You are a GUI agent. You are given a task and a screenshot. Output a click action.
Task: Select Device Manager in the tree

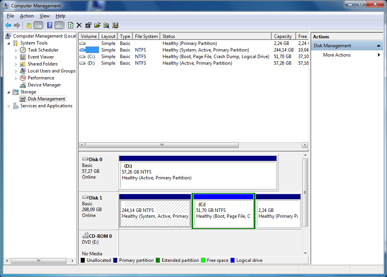[x=44, y=85]
